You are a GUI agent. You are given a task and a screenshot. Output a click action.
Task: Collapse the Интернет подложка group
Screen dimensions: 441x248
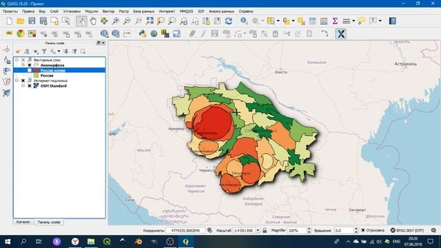(17, 81)
